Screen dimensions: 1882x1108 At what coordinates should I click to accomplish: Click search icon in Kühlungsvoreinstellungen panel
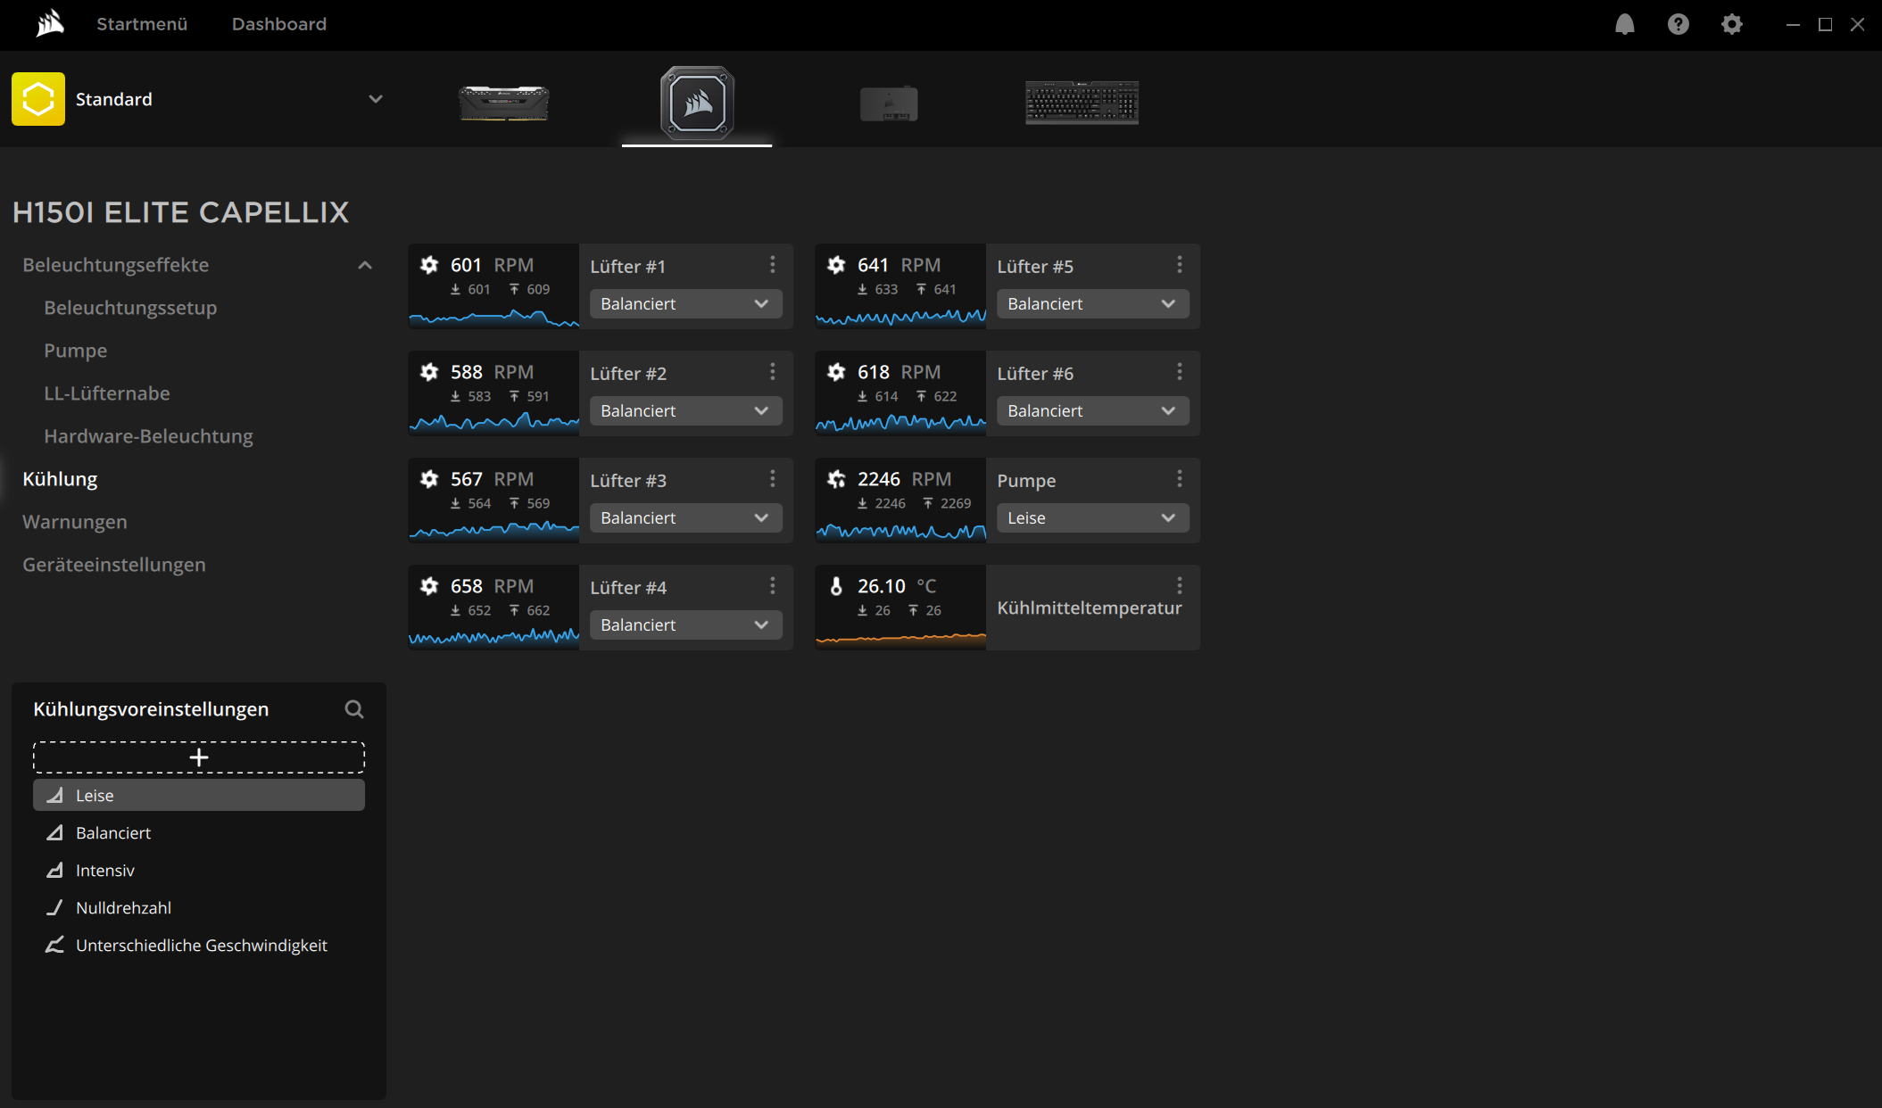pyautogui.click(x=354, y=709)
